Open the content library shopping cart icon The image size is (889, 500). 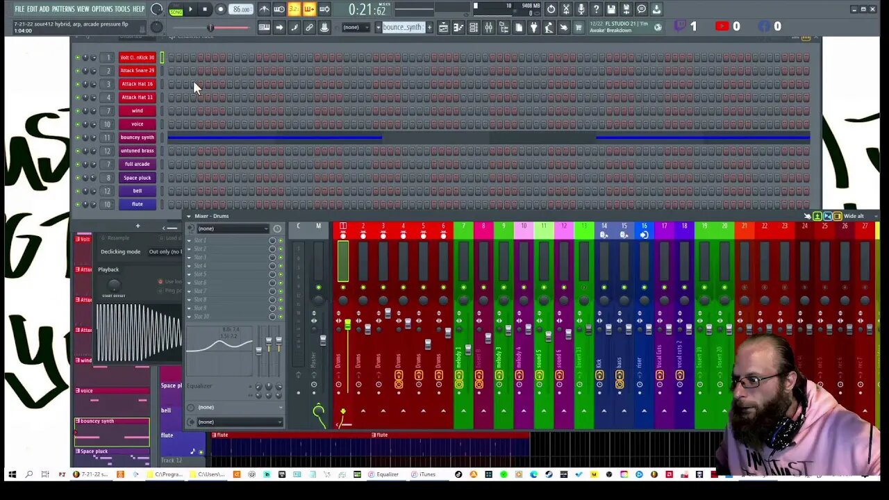pyautogui.click(x=579, y=27)
